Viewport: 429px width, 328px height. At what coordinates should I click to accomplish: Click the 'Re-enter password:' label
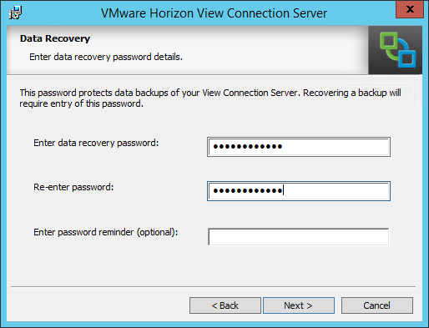pos(73,187)
